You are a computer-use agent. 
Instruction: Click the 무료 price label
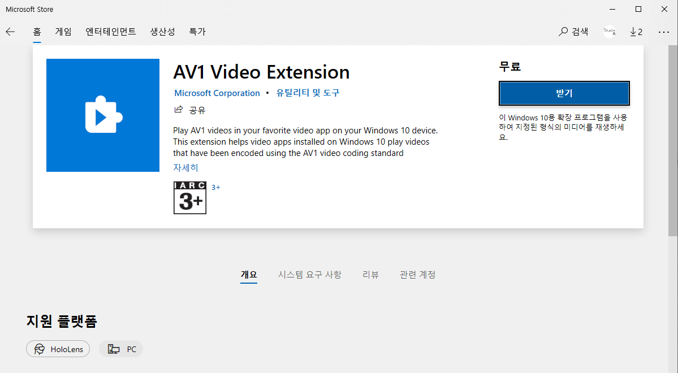tap(510, 66)
